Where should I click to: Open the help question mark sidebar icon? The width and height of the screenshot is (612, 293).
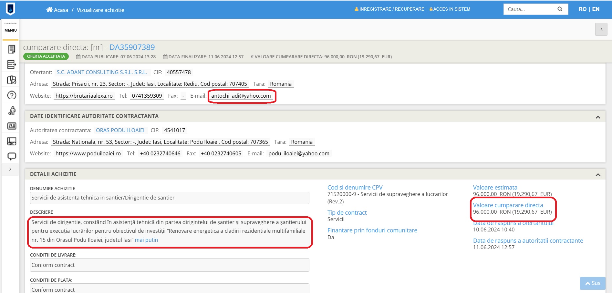tap(12, 95)
